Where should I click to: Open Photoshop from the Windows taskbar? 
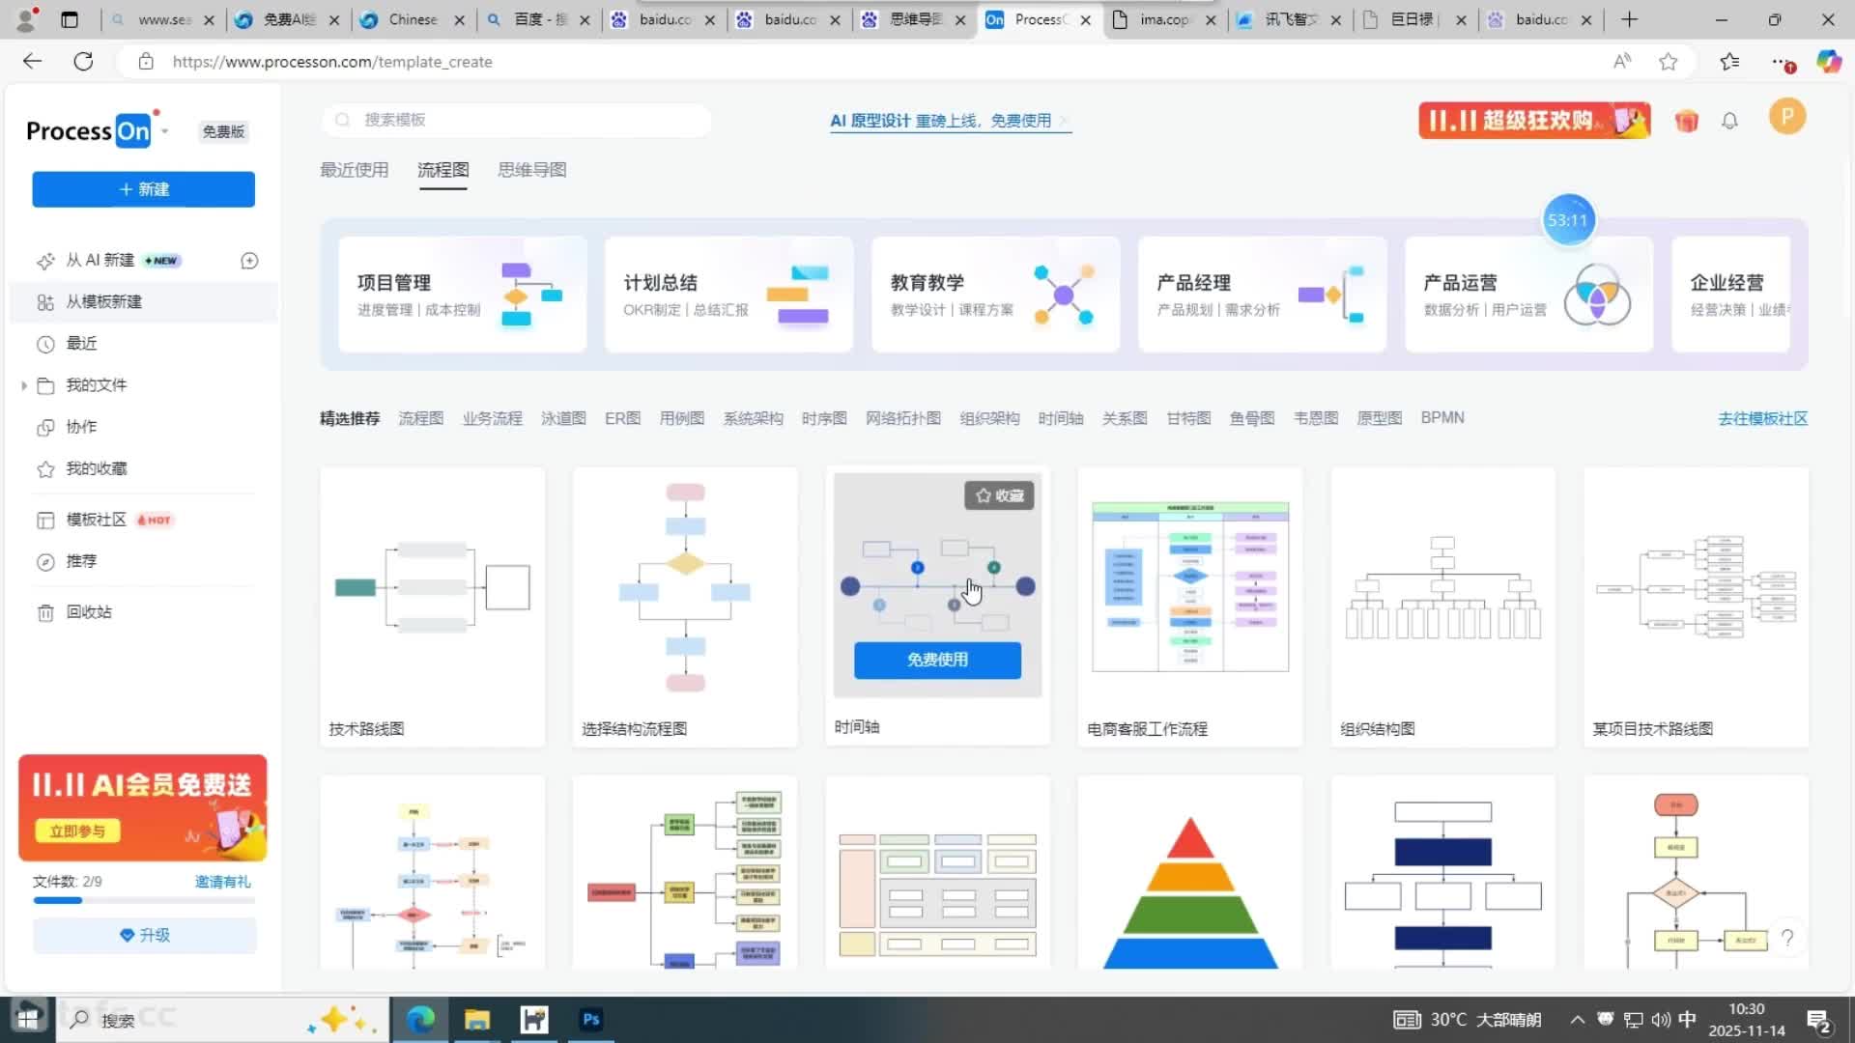591,1020
